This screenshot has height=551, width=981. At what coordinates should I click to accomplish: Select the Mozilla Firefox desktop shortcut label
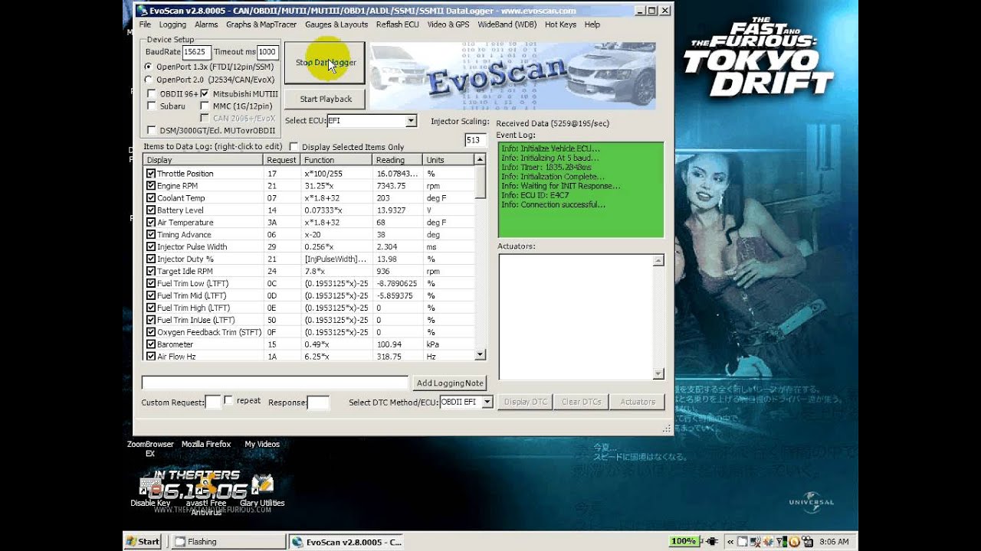click(x=206, y=444)
